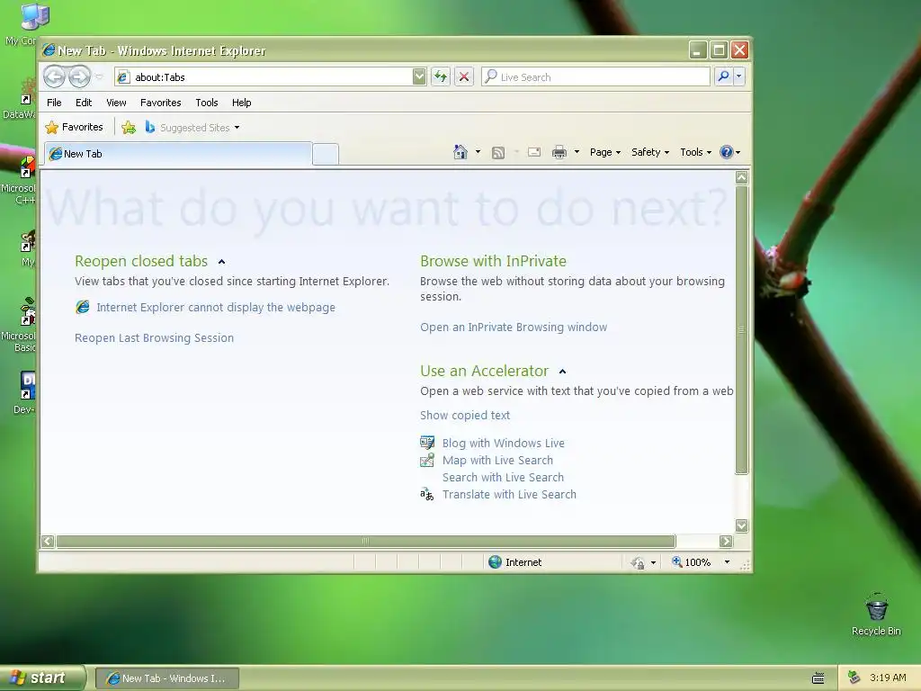921x691 pixels.
Task: Click the Home page icon
Action: pyautogui.click(x=460, y=152)
